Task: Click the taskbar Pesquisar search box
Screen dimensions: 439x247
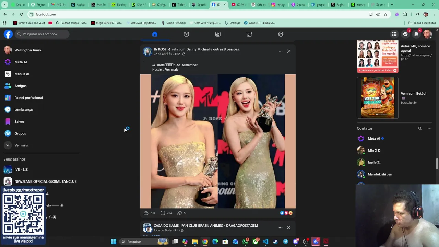Action: [x=144, y=242]
